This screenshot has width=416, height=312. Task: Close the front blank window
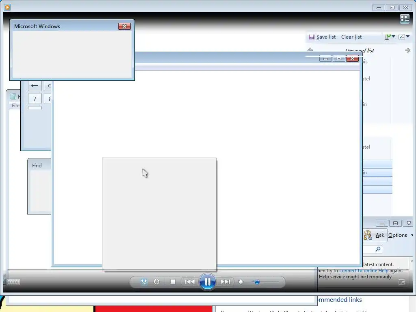point(352,58)
